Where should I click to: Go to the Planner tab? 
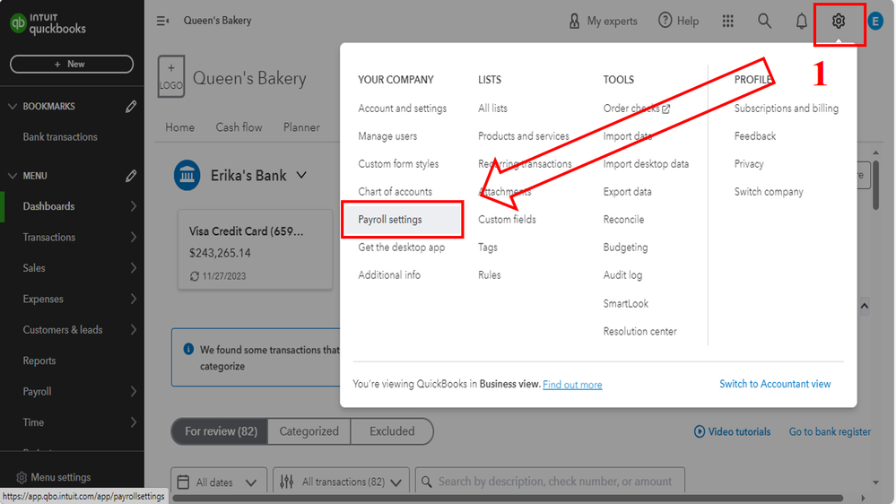(301, 127)
